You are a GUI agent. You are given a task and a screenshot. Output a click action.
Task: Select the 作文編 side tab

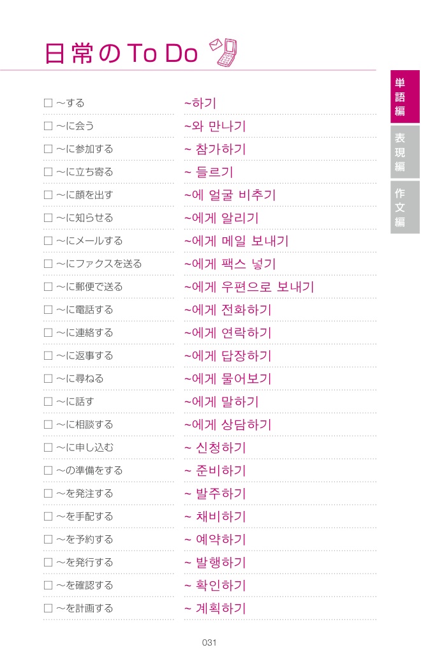(x=400, y=207)
